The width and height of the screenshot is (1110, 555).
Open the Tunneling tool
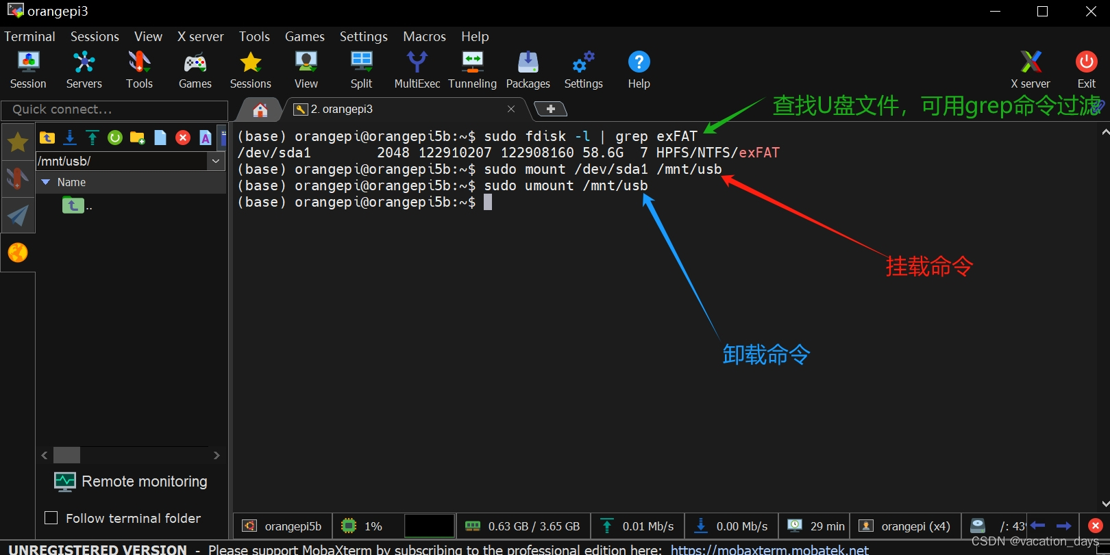(x=472, y=70)
